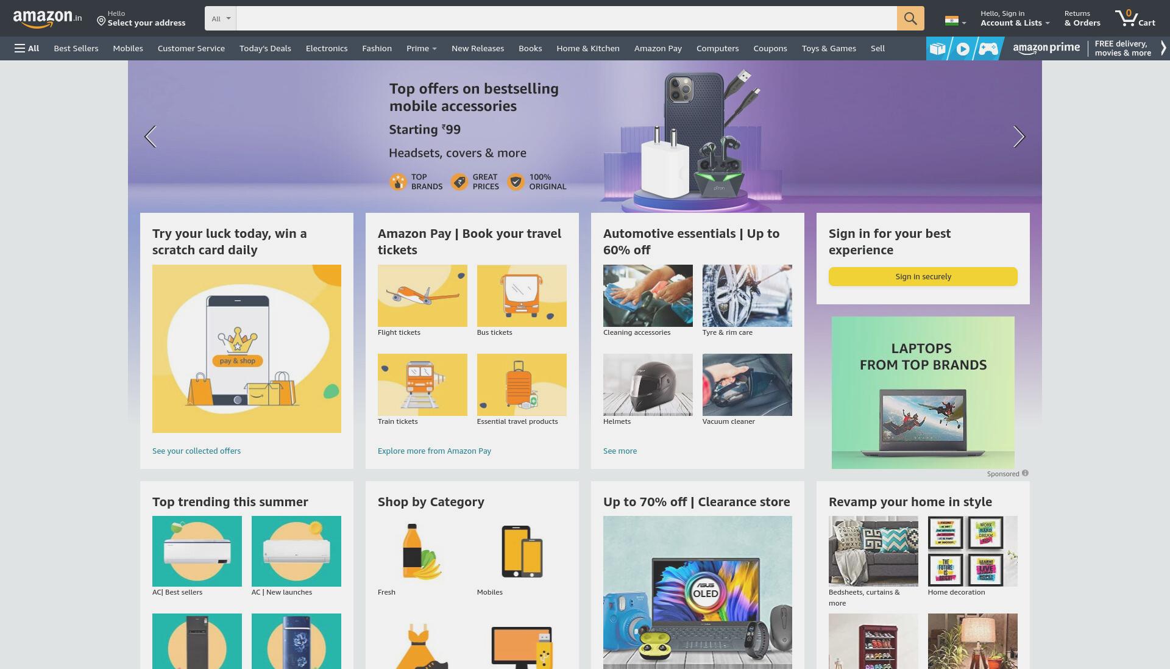Click FREE delivery, movies & more text
The width and height of the screenshot is (1170, 669).
tap(1122, 48)
